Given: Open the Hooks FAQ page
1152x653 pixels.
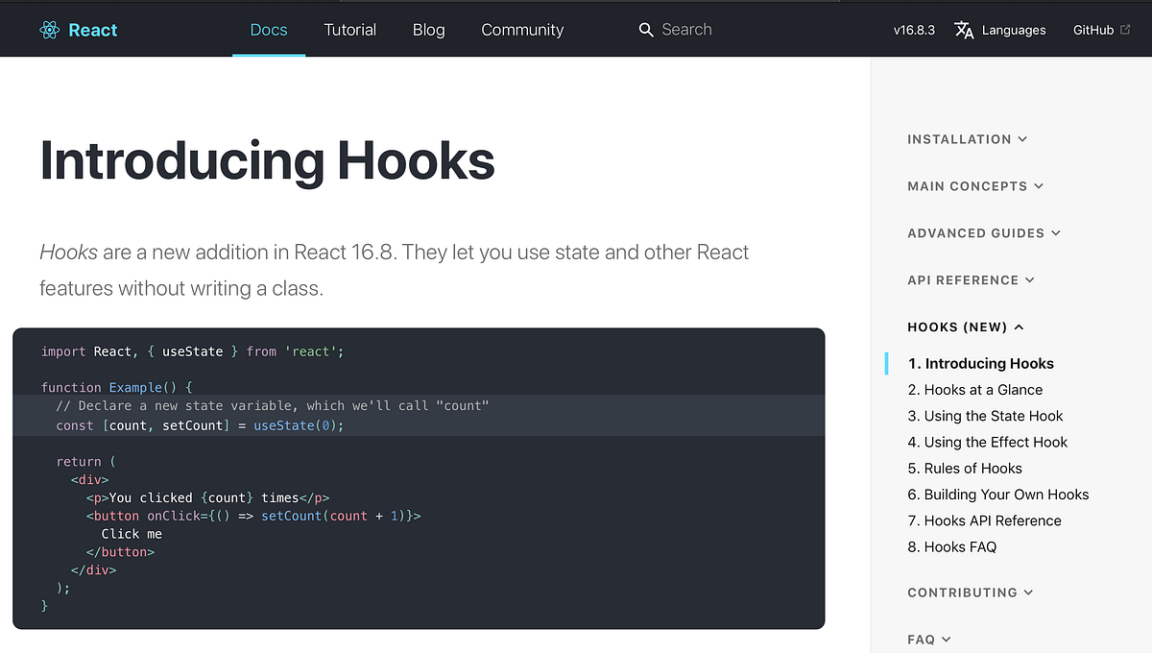Looking at the screenshot, I should point(952,546).
